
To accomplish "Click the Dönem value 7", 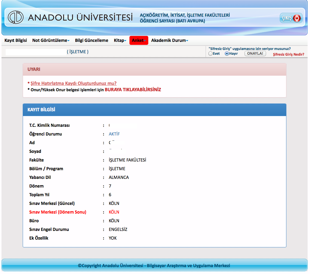I will pyautogui.click(x=110, y=186).
